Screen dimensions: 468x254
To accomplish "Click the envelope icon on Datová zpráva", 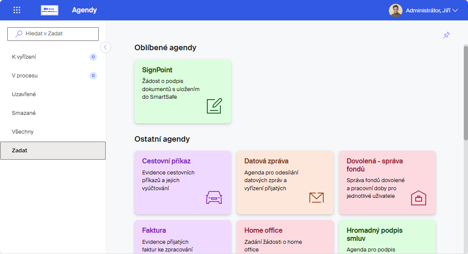I will (x=317, y=197).
